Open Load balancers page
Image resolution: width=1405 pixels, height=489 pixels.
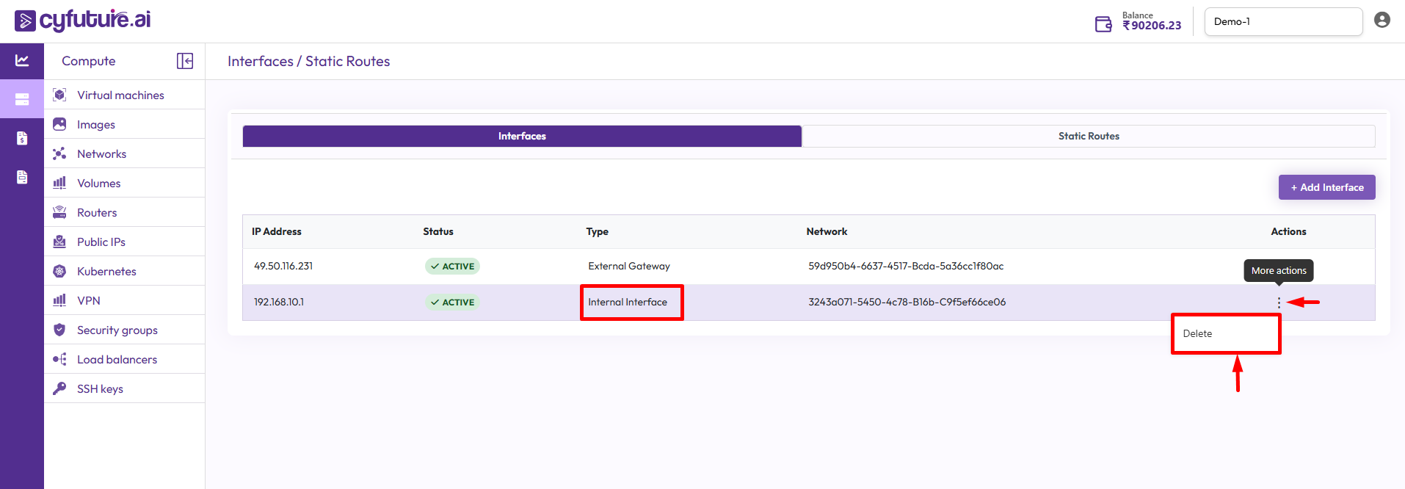pyautogui.click(x=117, y=359)
